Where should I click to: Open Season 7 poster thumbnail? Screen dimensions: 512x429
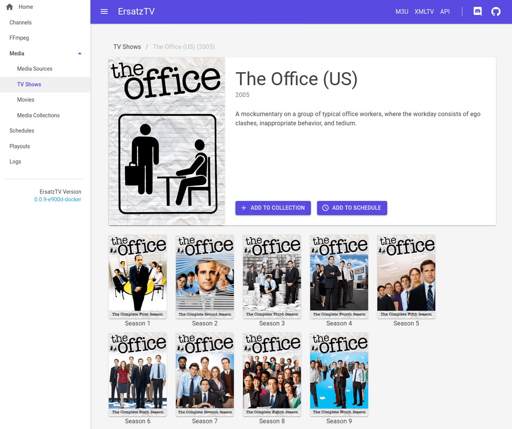[205, 374]
